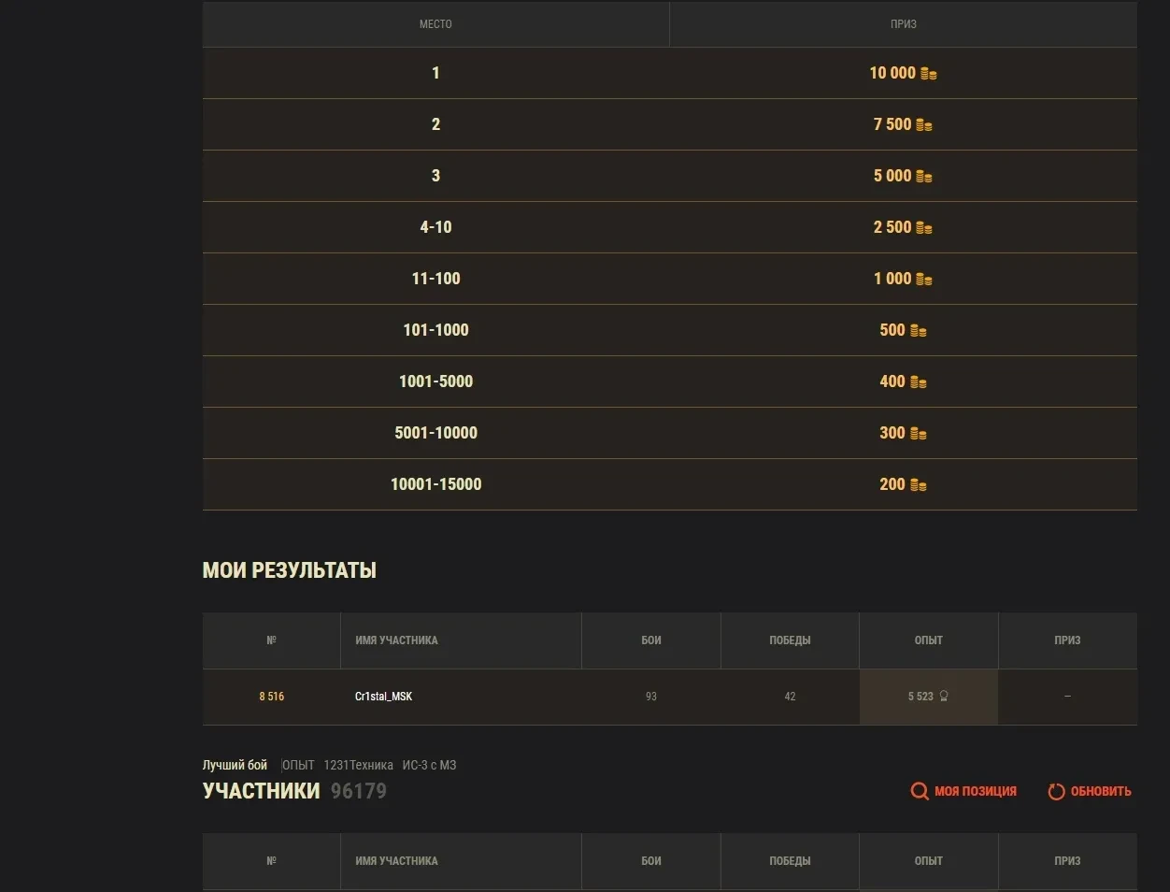The width and height of the screenshot is (1170, 892).
Task: Click the gold coin icon next to 7 500
Action: (923, 125)
